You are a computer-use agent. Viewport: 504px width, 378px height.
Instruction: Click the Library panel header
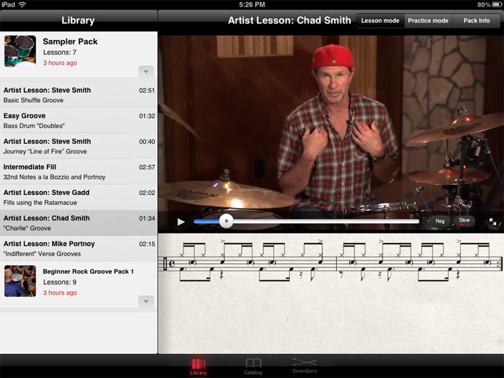point(78,20)
